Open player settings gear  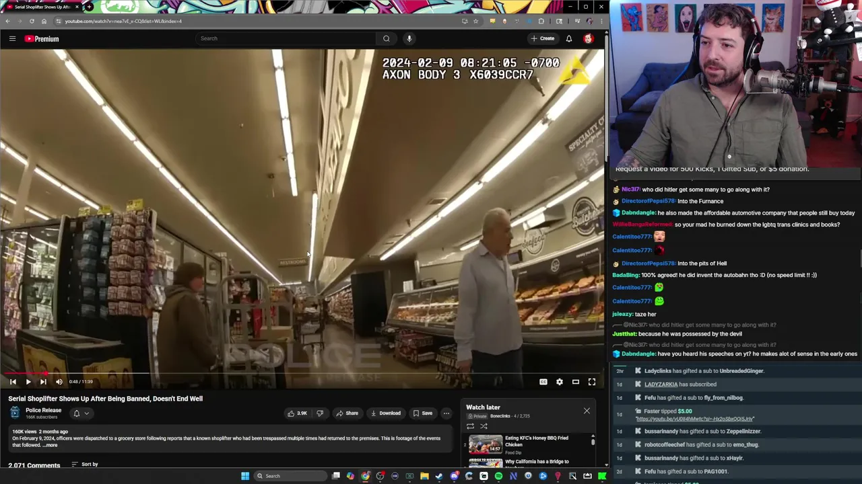560,382
